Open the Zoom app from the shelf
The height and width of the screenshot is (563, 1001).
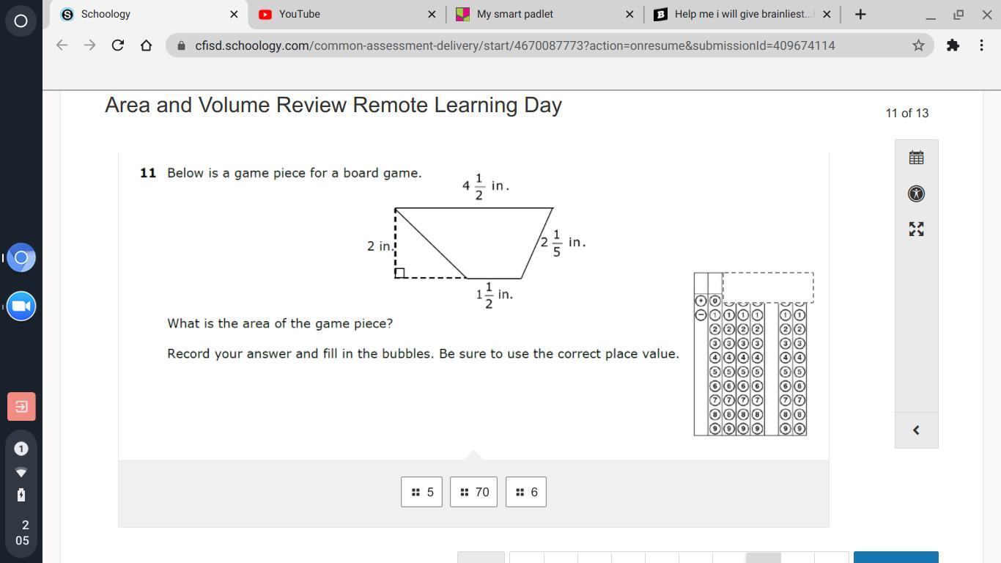[x=21, y=306]
